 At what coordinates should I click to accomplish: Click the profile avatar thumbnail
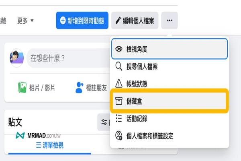[16, 58]
